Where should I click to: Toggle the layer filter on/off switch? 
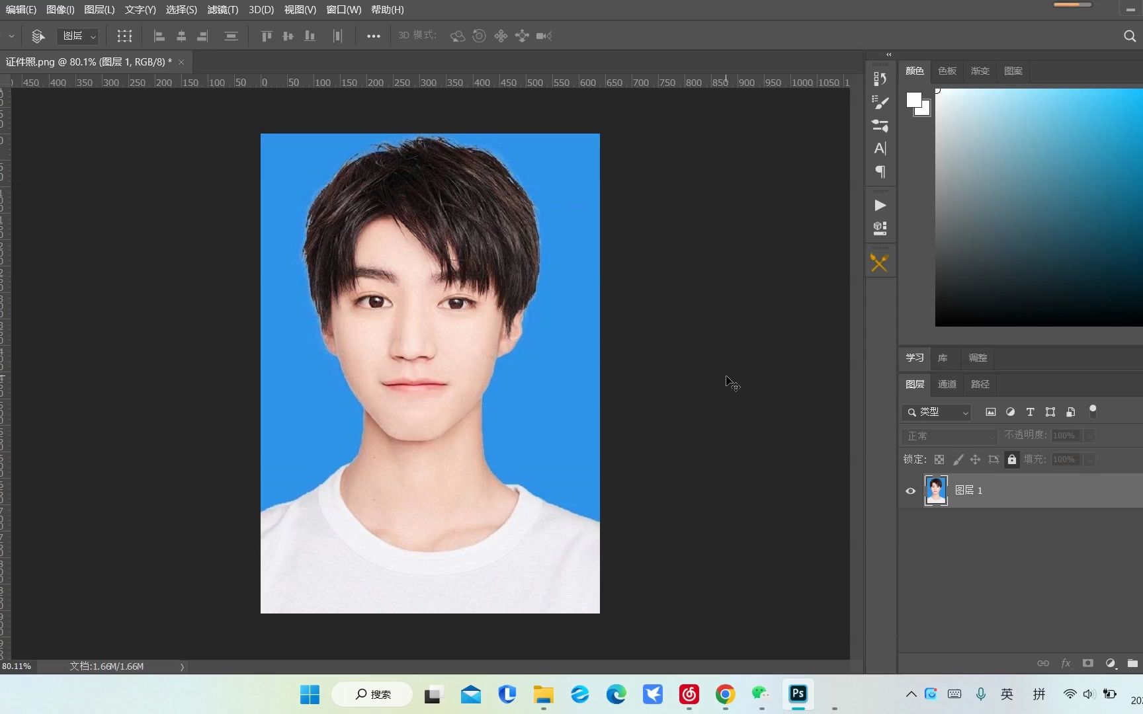1093,411
